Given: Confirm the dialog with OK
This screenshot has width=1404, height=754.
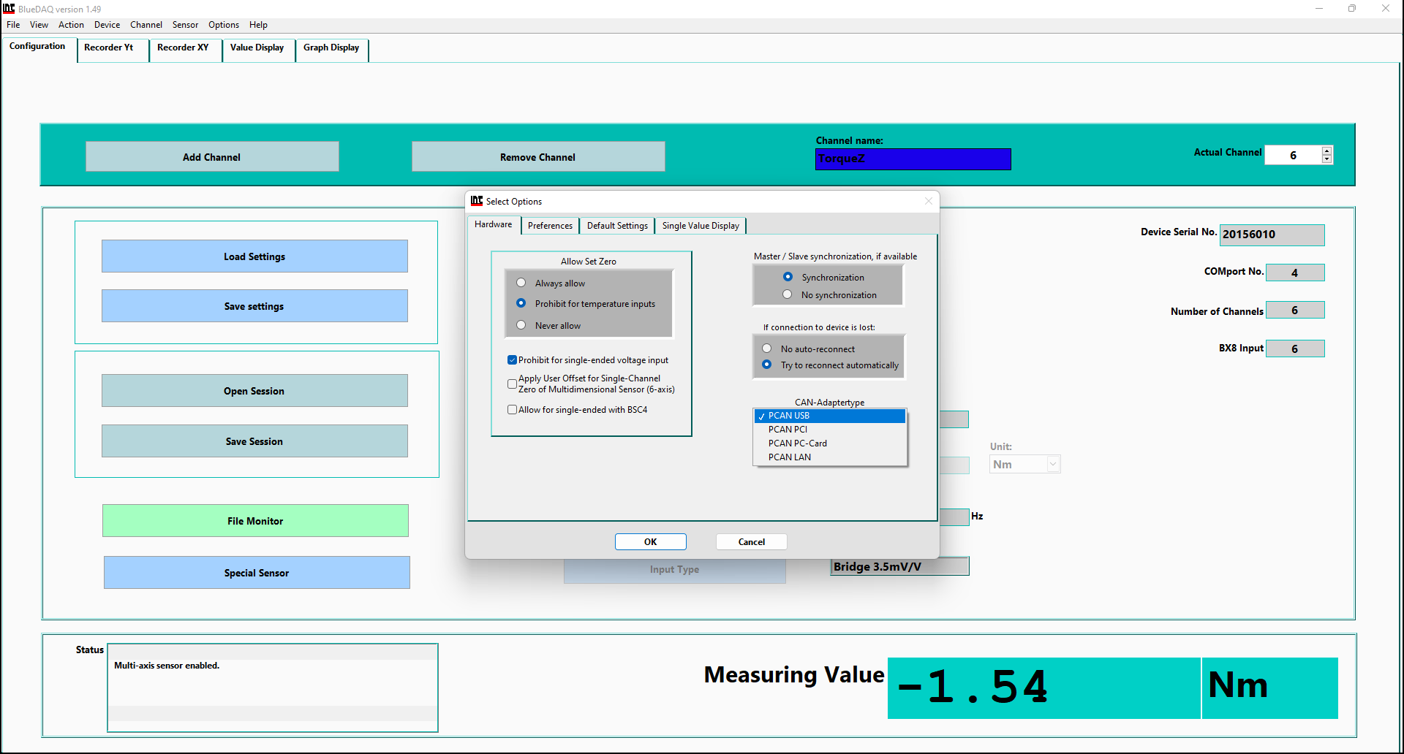Looking at the screenshot, I should click(x=650, y=542).
